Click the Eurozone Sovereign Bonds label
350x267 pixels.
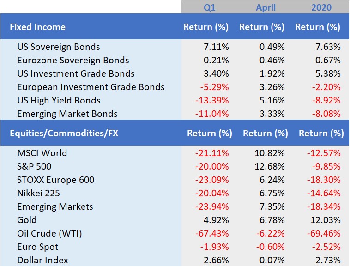pyautogui.click(x=73, y=60)
